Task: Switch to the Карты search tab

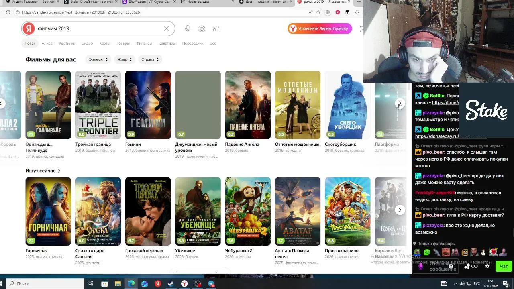Action: point(104,43)
